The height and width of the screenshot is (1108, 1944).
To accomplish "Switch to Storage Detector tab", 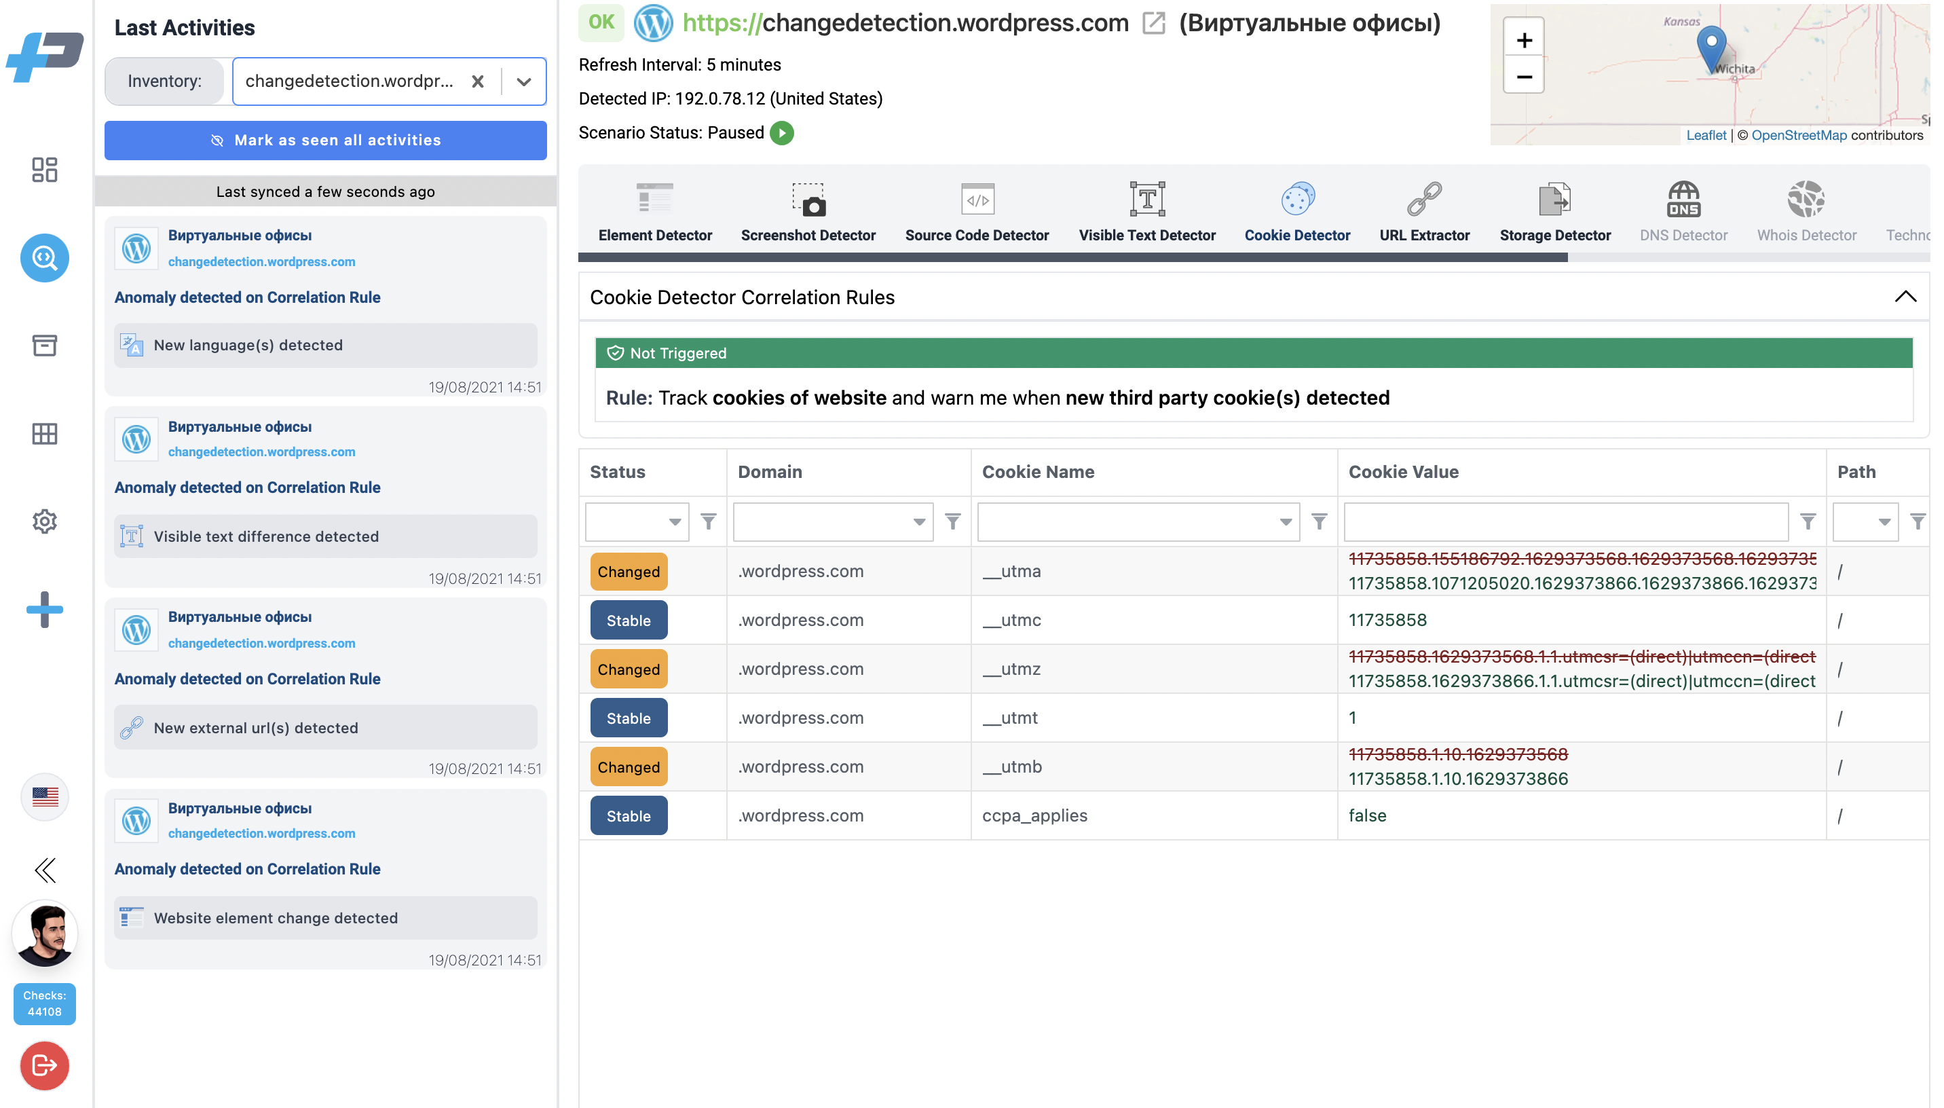I will click(x=1554, y=213).
